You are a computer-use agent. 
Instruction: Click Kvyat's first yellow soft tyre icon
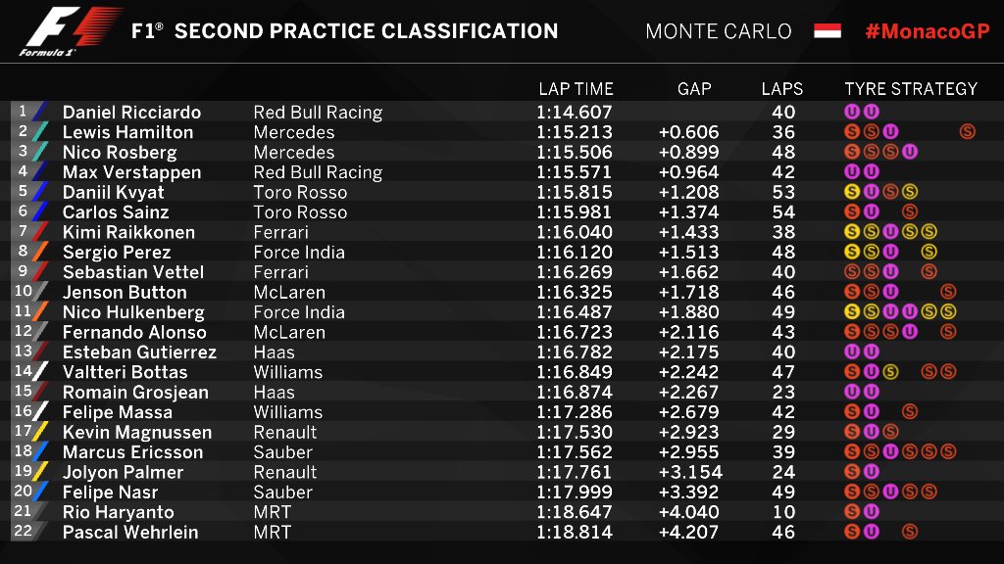pyautogui.click(x=852, y=192)
